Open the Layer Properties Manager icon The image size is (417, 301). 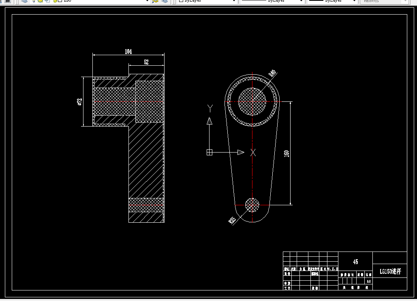coord(24,1)
